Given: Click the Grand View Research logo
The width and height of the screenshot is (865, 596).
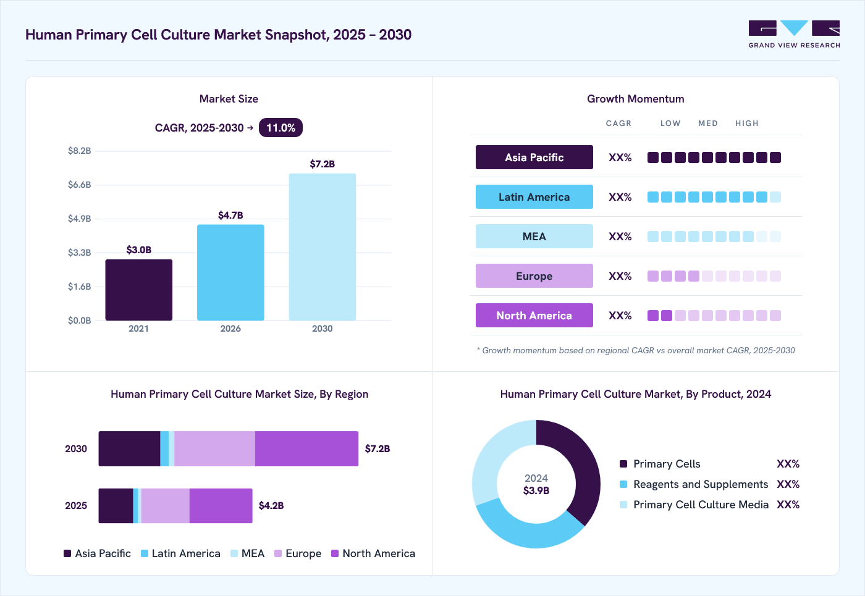Looking at the screenshot, I should (794, 34).
